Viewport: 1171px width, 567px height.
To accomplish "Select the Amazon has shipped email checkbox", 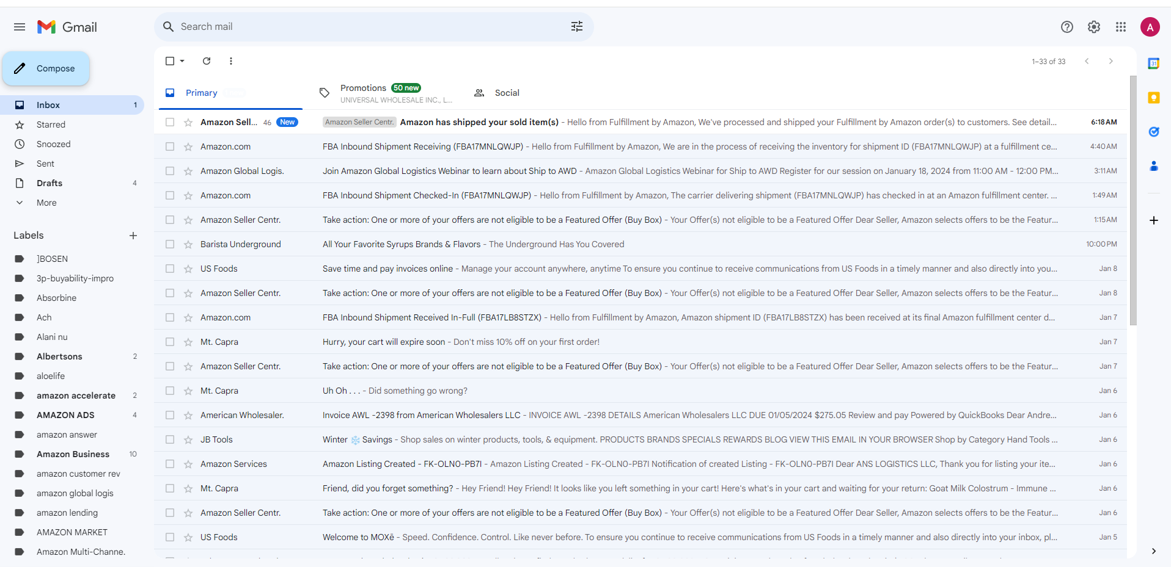I will [170, 122].
